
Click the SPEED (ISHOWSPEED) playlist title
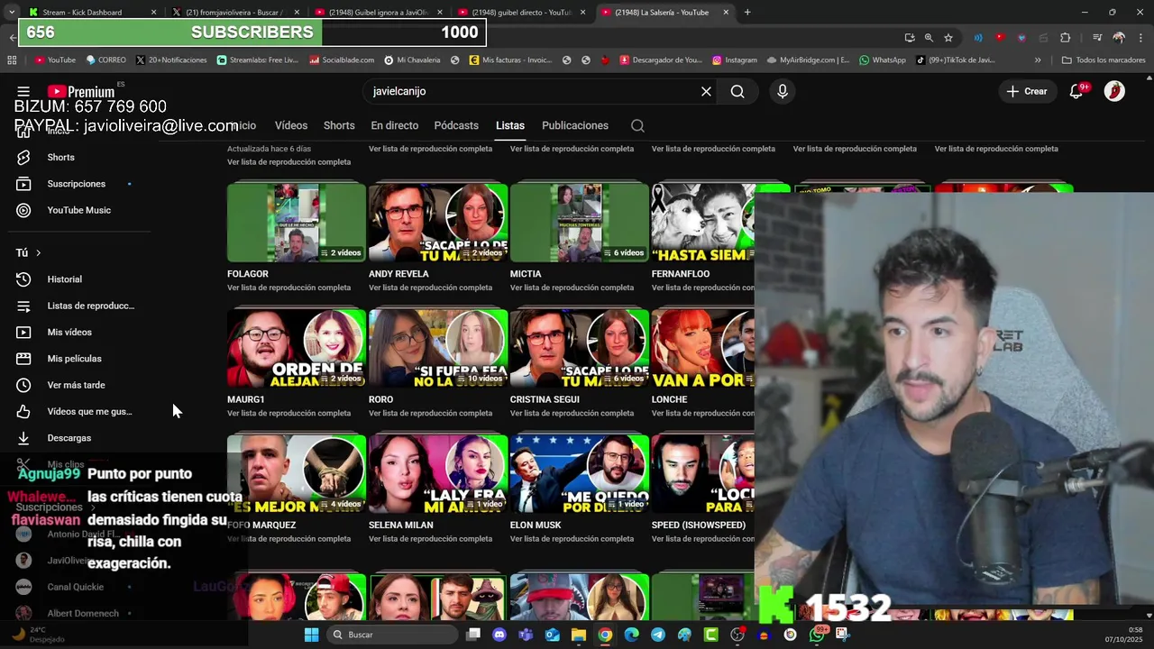[x=699, y=525]
